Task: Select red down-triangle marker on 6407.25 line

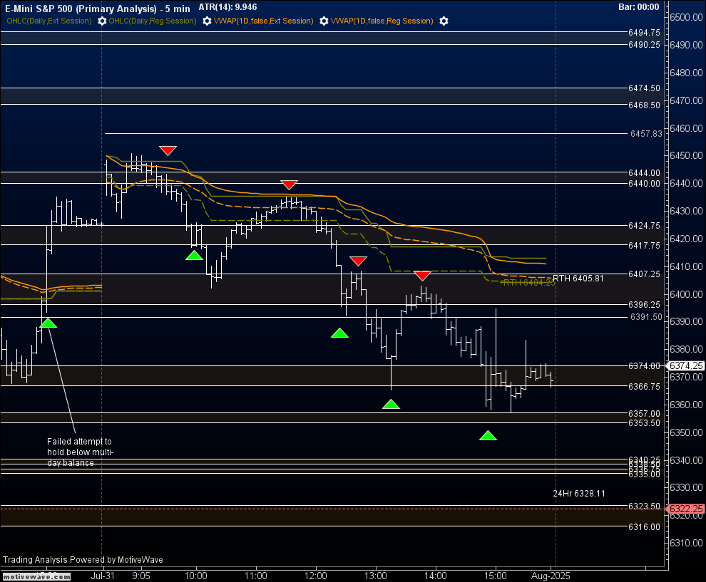Action: click(x=422, y=276)
